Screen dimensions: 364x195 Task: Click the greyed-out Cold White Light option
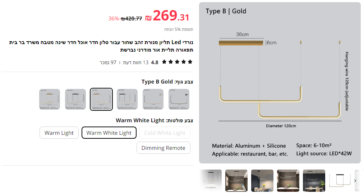pos(165,133)
